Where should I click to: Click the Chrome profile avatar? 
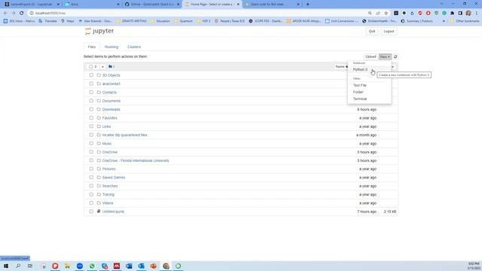coord(468,14)
